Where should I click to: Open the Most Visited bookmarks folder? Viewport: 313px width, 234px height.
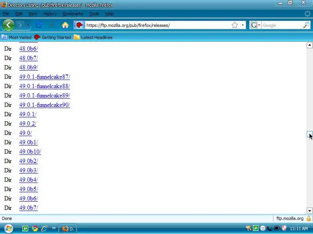pyautogui.click(x=16, y=37)
